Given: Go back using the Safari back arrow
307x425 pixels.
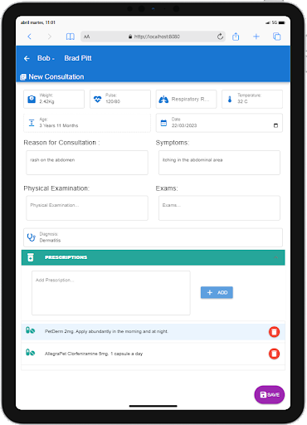Looking at the screenshot, I should point(29,37).
